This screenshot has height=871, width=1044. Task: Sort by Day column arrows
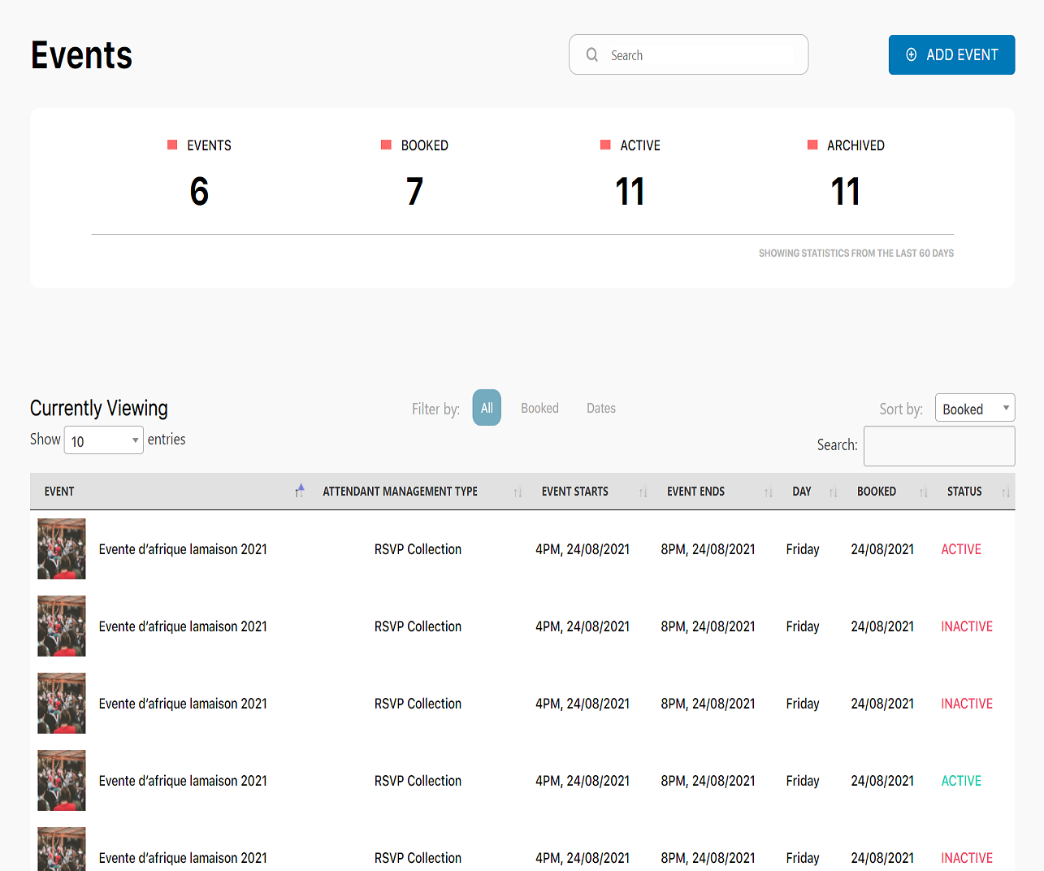pyautogui.click(x=834, y=492)
